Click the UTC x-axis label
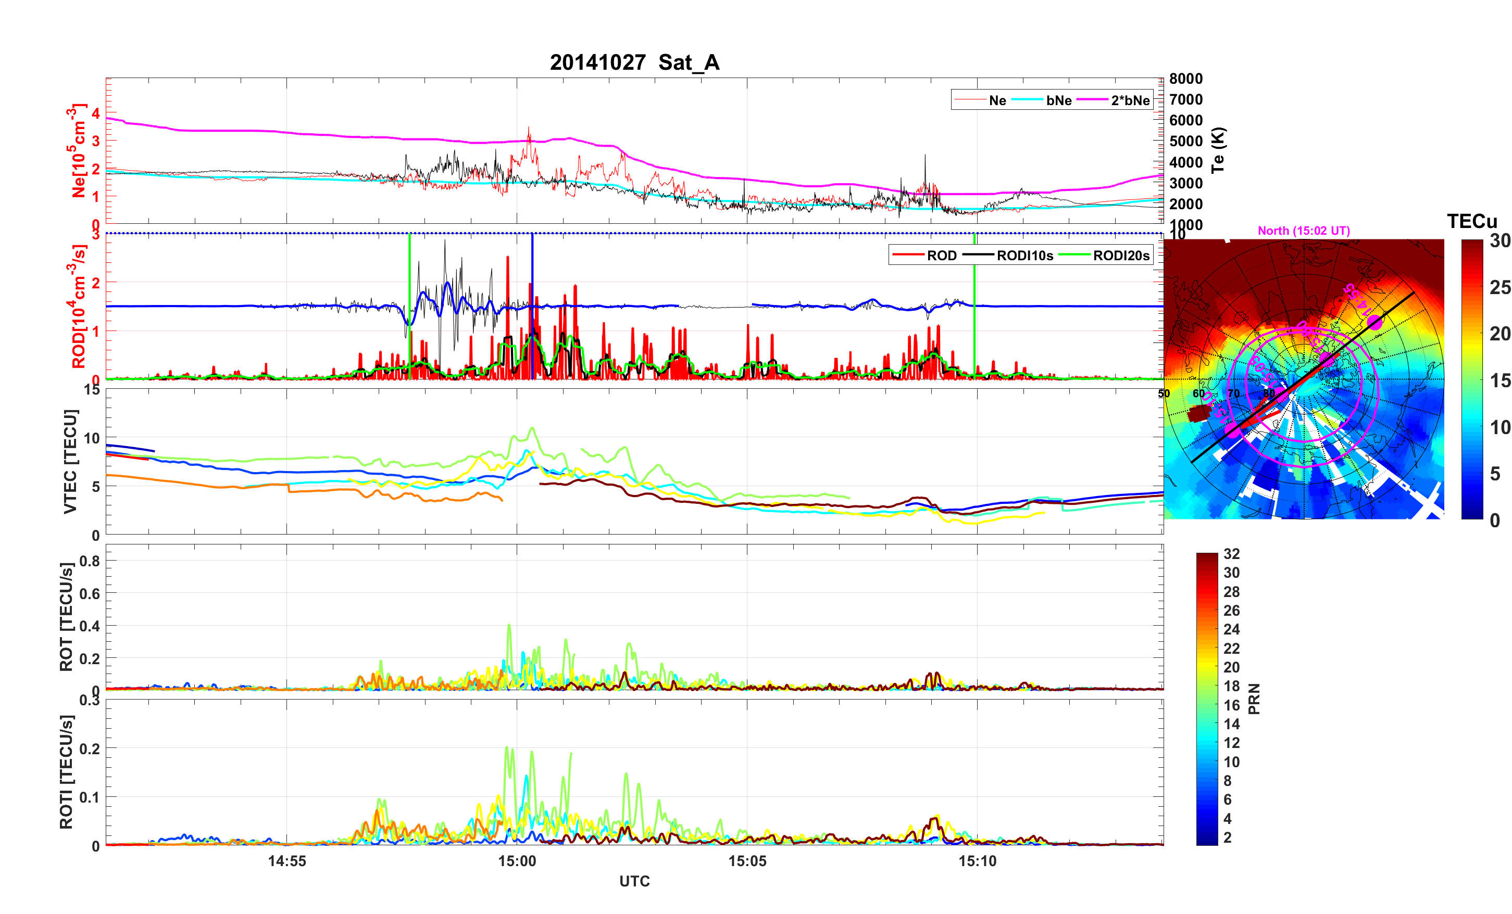 [634, 882]
